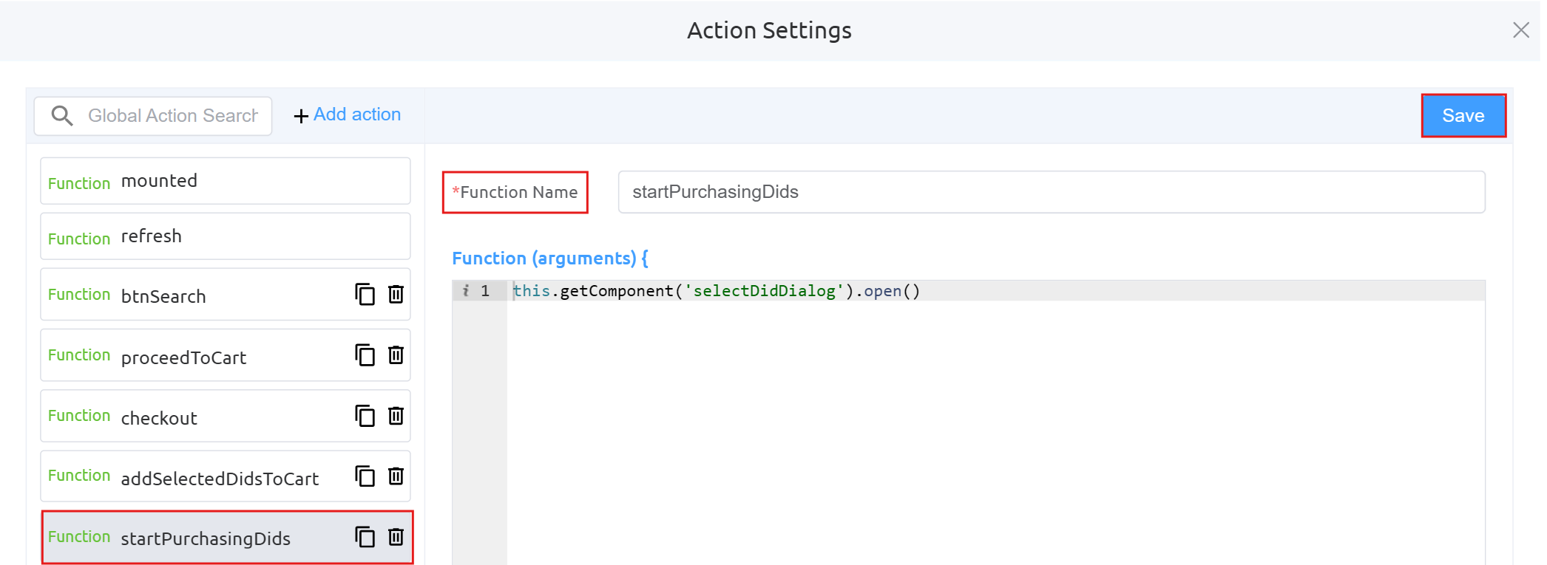This screenshot has width=1547, height=565.
Task: Delete the btnSearch function
Action: 396,295
